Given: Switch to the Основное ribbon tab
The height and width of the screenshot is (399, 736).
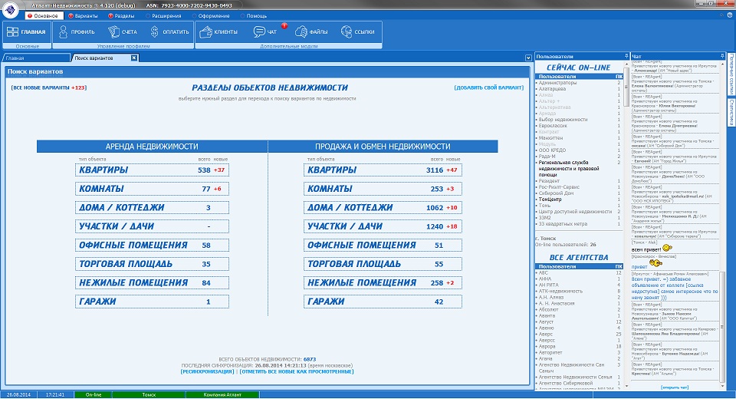Looking at the screenshot, I should click(43, 15).
